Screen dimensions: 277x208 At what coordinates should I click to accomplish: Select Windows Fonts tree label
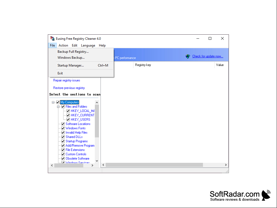click(x=75, y=128)
